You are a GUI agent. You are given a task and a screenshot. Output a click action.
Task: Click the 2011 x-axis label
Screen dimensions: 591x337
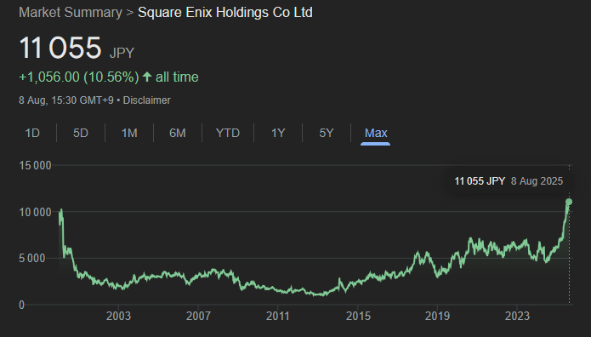(x=278, y=316)
